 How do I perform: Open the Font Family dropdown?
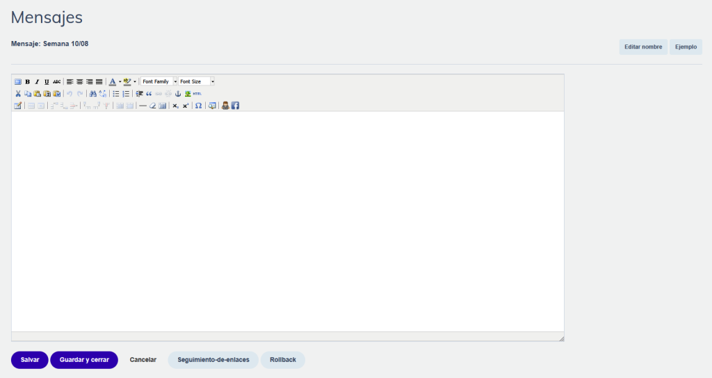[159, 82]
